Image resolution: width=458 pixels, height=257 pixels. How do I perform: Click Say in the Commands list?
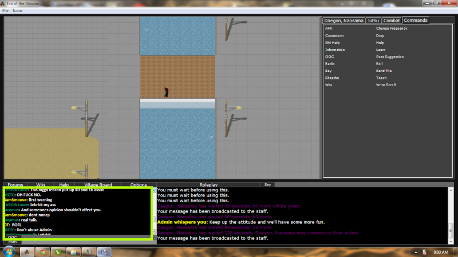coord(328,71)
